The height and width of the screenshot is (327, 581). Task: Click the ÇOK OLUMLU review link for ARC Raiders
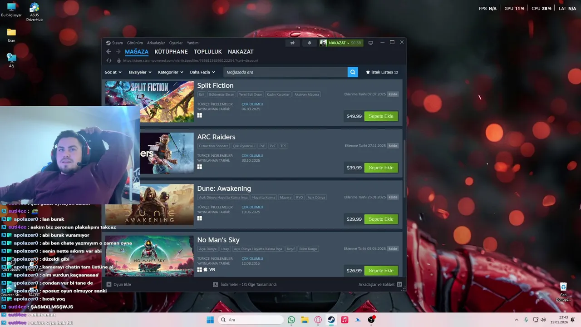coord(252,156)
